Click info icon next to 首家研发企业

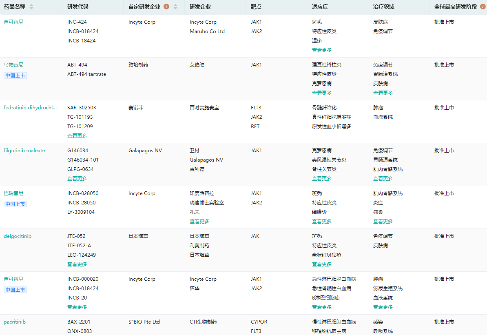tap(166, 7)
